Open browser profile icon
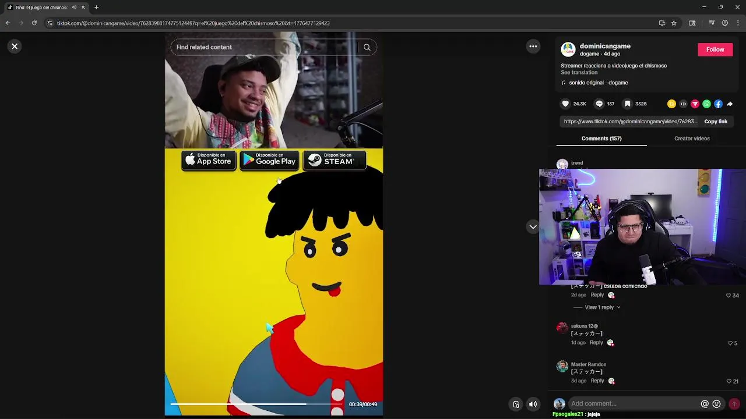 [725, 23]
